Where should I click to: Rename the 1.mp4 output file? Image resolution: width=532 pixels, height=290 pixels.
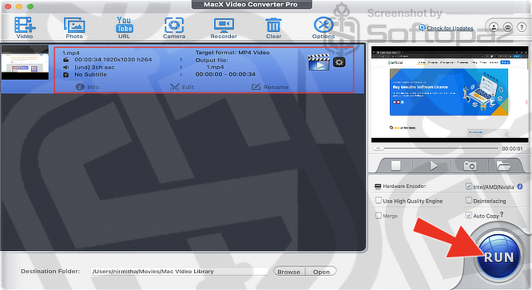[x=270, y=87]
